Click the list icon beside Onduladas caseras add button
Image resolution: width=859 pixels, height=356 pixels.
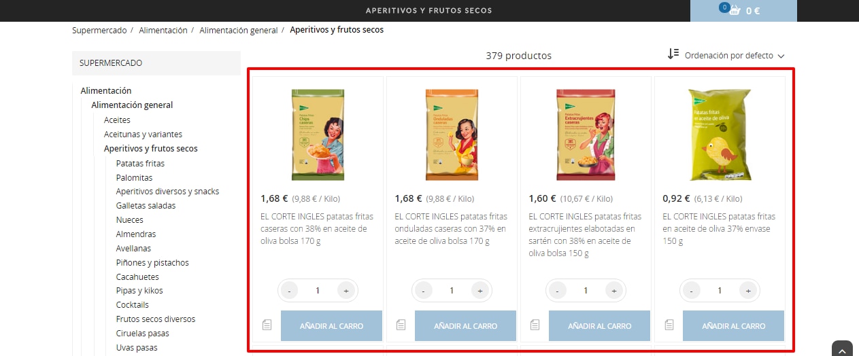click(401, 325)
